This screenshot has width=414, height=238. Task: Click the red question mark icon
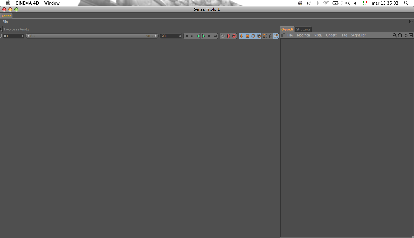pos(234,36)
